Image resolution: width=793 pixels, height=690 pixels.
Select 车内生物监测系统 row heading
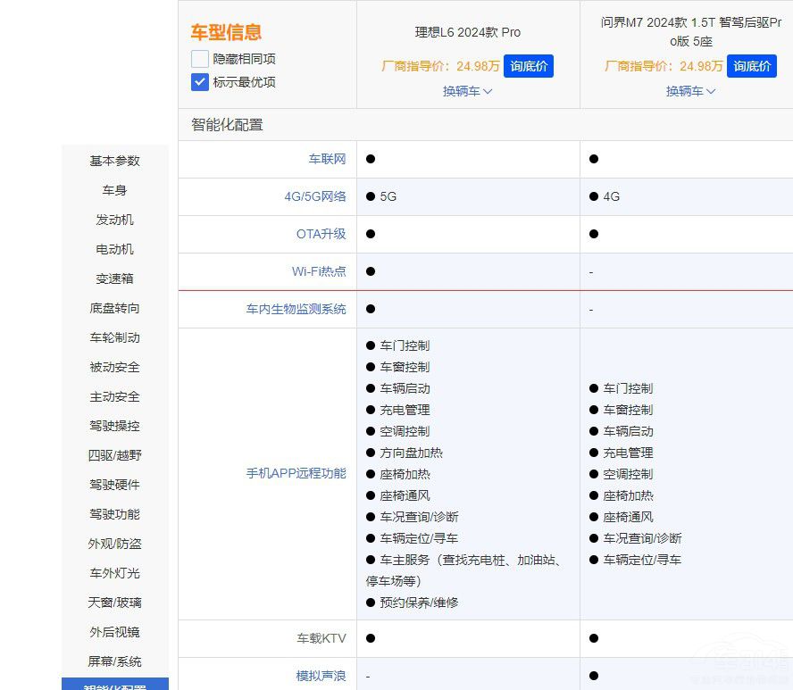296,309
